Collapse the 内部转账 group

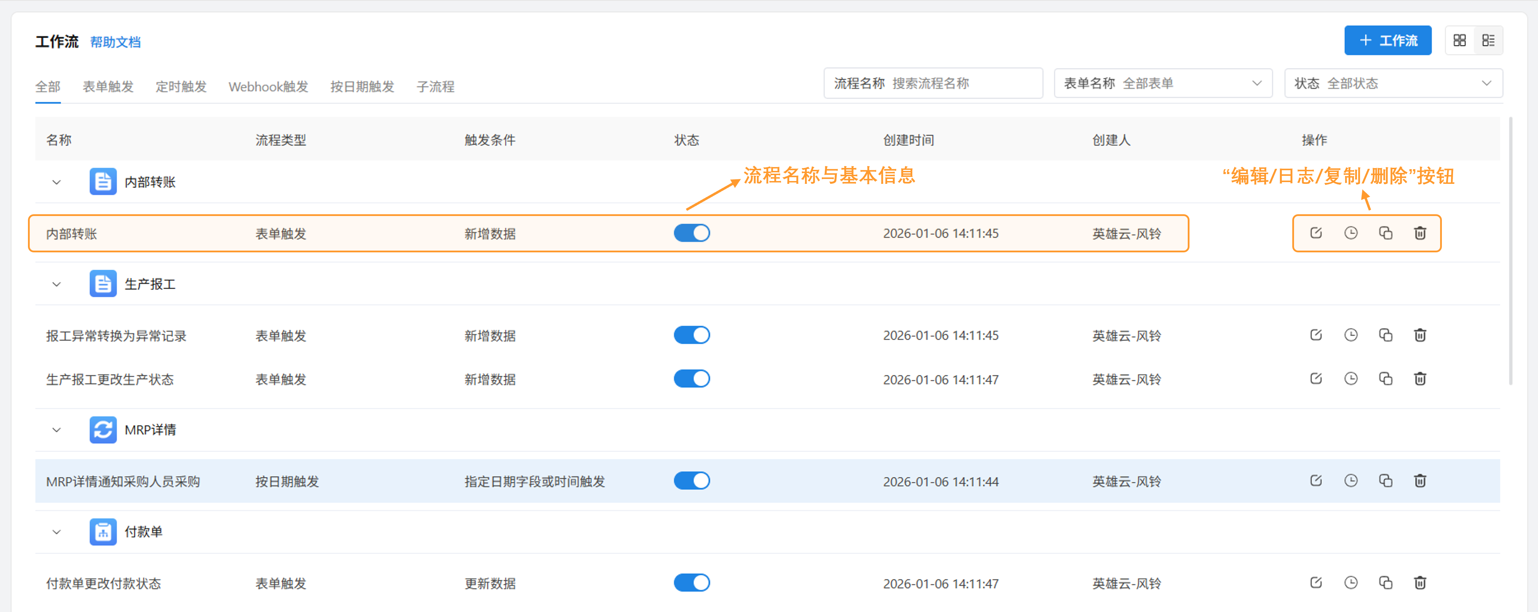(57, 182)
